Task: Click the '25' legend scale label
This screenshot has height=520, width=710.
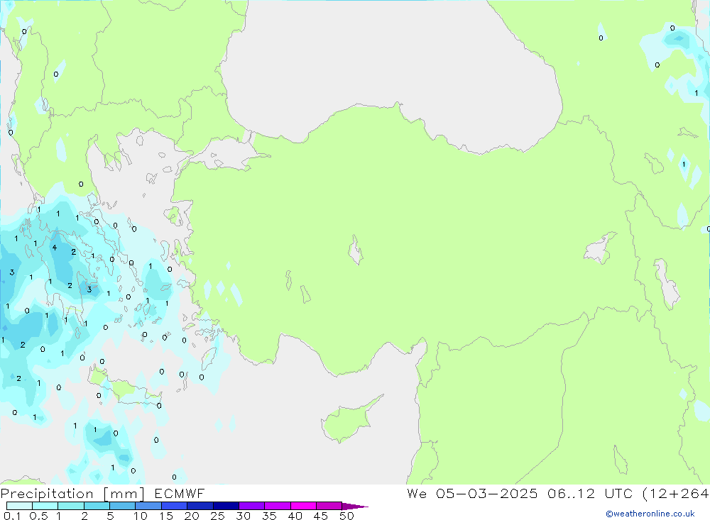Action: point(218,516)
